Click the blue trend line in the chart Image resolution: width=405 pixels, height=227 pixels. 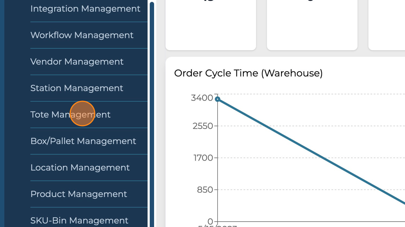[311, 152]
